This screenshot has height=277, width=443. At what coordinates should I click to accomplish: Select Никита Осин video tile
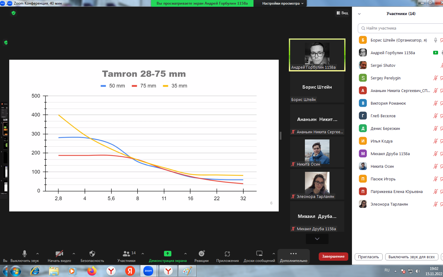click(x=317, y=152)
